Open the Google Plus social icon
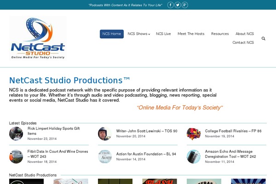Image resolution: width=276 pixels, height=184 pixels. tap(184, 5)
